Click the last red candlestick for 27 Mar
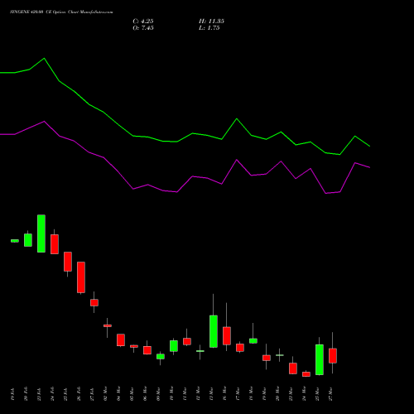 [333, 356]
